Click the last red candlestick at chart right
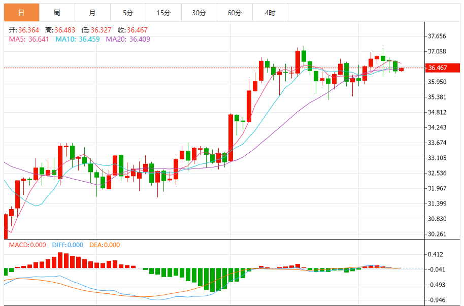The image size is (464, 306). click(x=401, y=69)
